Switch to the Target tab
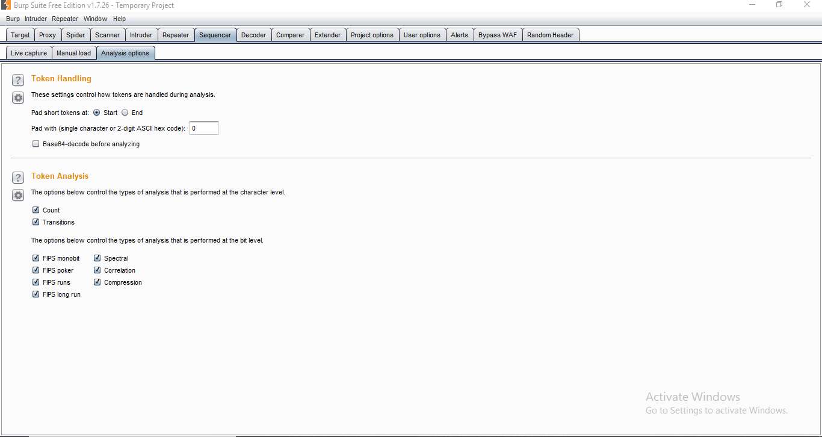Image resolution: width=822 pixels, height=437 pixels. (20, 35)
